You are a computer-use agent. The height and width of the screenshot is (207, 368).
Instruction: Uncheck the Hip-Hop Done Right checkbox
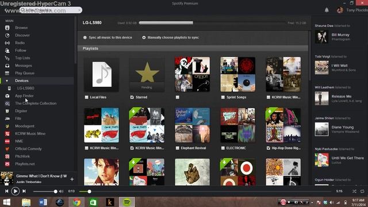tap(269, 148)
